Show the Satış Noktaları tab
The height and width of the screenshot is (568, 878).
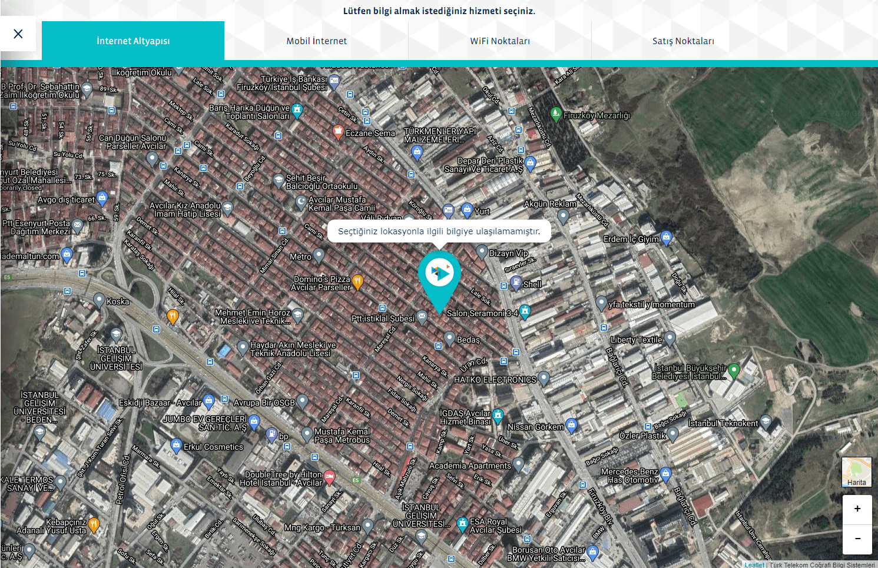[683, 41]
